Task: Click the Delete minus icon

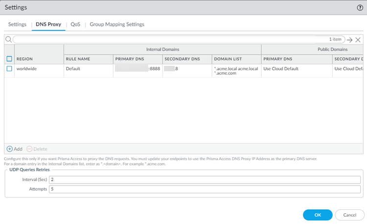Action: click(x=29, y=149)
